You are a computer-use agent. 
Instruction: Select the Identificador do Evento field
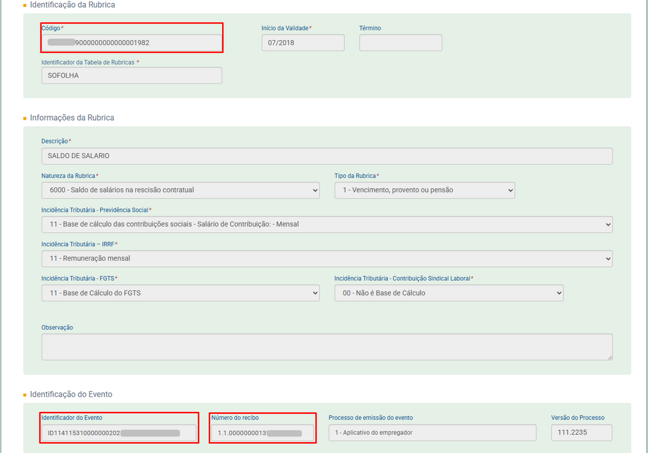[x=118, y=433]
